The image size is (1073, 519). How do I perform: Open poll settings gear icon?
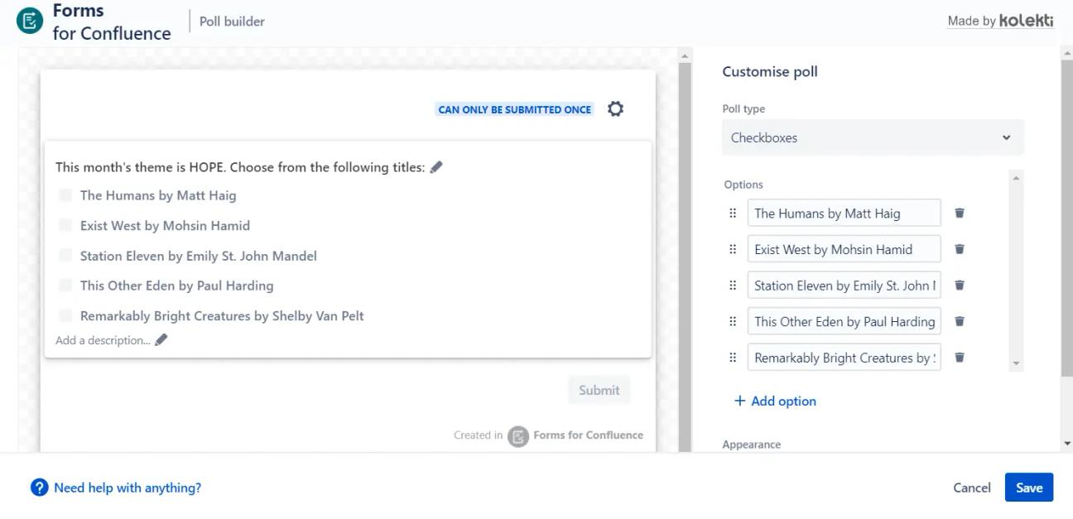pos(615,109)
